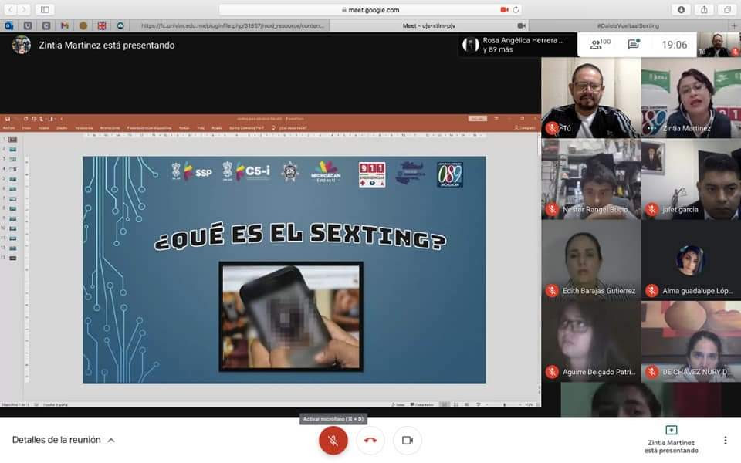Reload the page with the refresh icon

point(516,9)
